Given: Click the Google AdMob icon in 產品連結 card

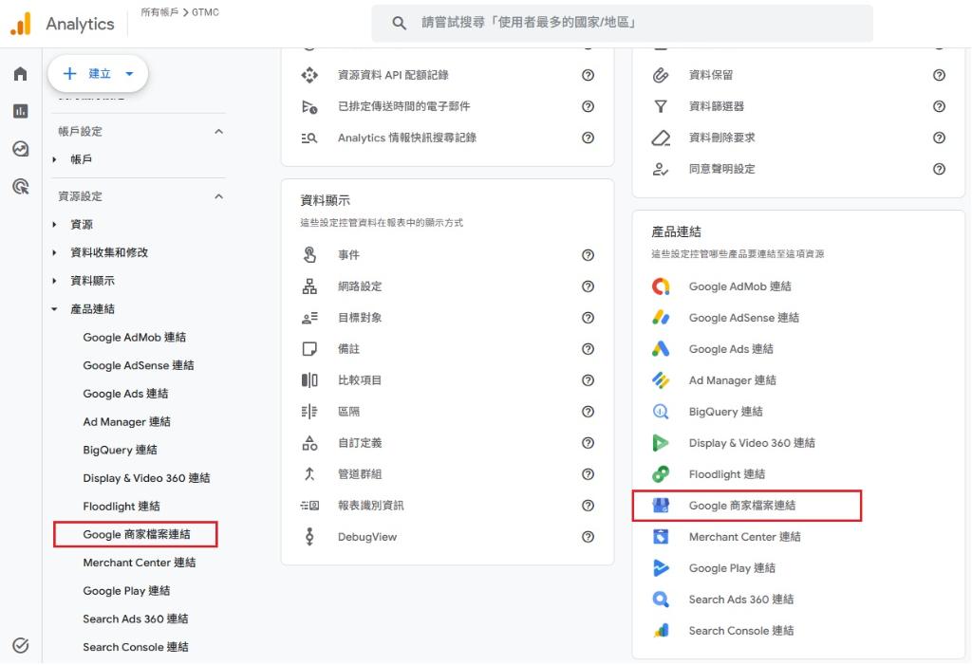Looking at the screenshot, I should point(661,286).
